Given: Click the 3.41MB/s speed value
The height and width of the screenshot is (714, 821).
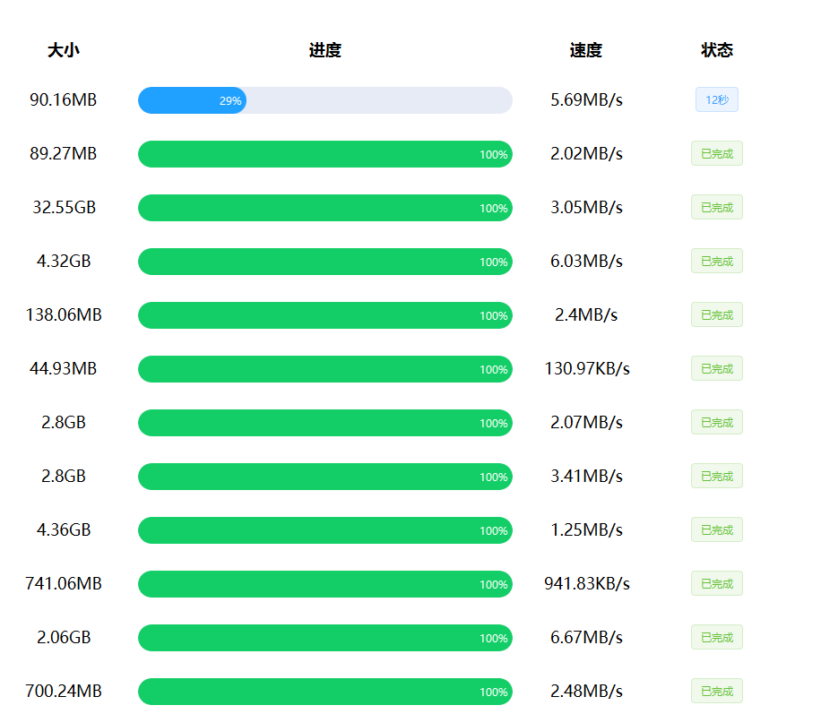Looking at the screenshot, I should [x=586, y=476].
